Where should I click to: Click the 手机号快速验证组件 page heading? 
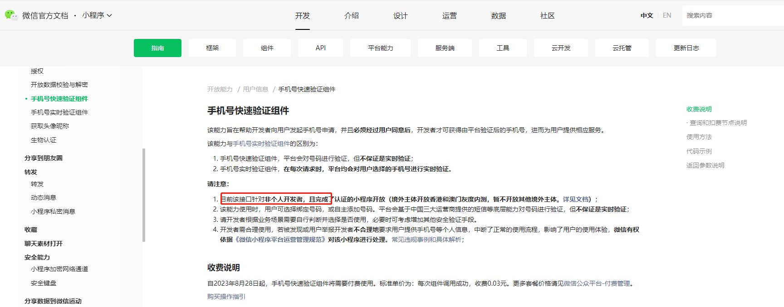(x=248, y=111)
